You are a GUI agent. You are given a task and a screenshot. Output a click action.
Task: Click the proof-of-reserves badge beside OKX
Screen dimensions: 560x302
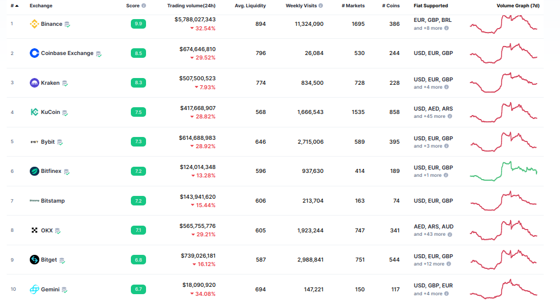[x=57, y=231]
